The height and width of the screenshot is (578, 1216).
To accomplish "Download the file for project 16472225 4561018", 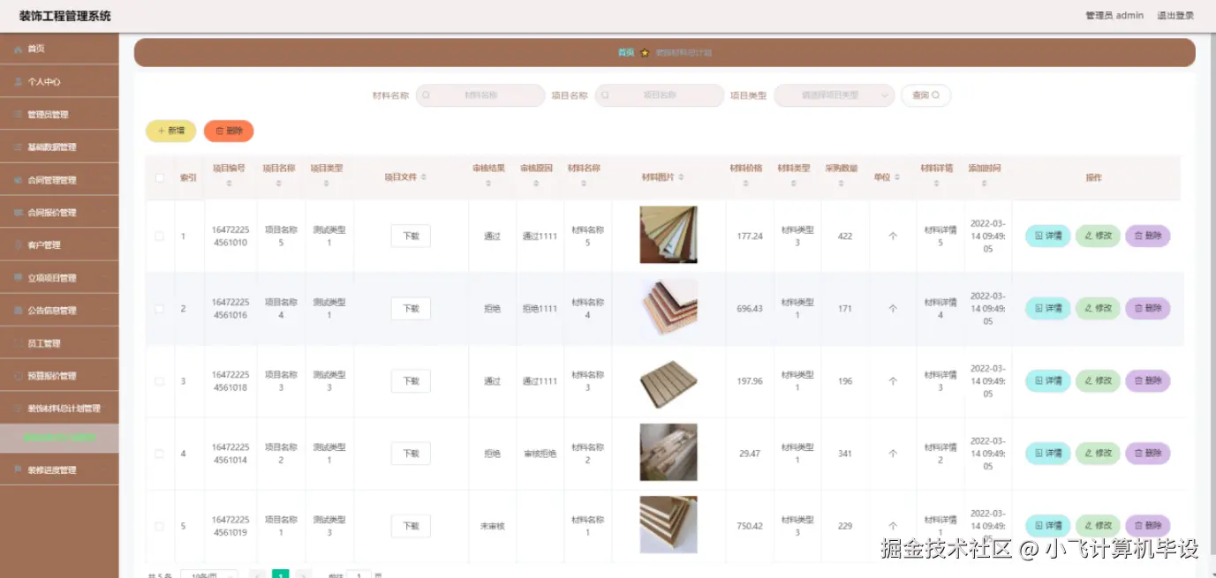I will [411, 381].
